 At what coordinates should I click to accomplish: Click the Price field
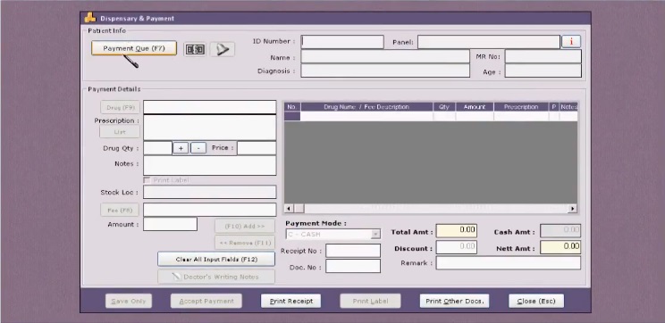pyautogui.click(x=257, y=148)
